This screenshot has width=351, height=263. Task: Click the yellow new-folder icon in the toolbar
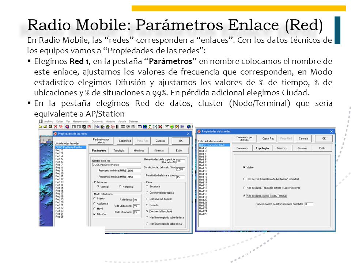coord(40,127)
